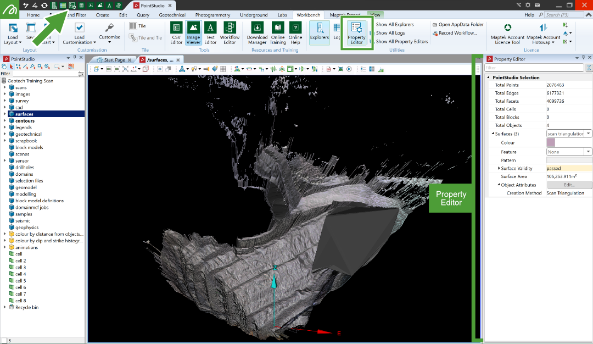Image resolution: width=593 pixels, height=344 pixels.
Task: Switch to the Geotechnical ribbon tab
Action: pos(172,15)
